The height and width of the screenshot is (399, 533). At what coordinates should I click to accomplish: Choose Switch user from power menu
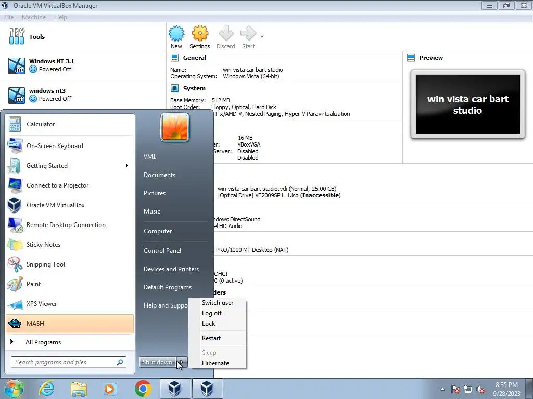[x=218, y=303]
